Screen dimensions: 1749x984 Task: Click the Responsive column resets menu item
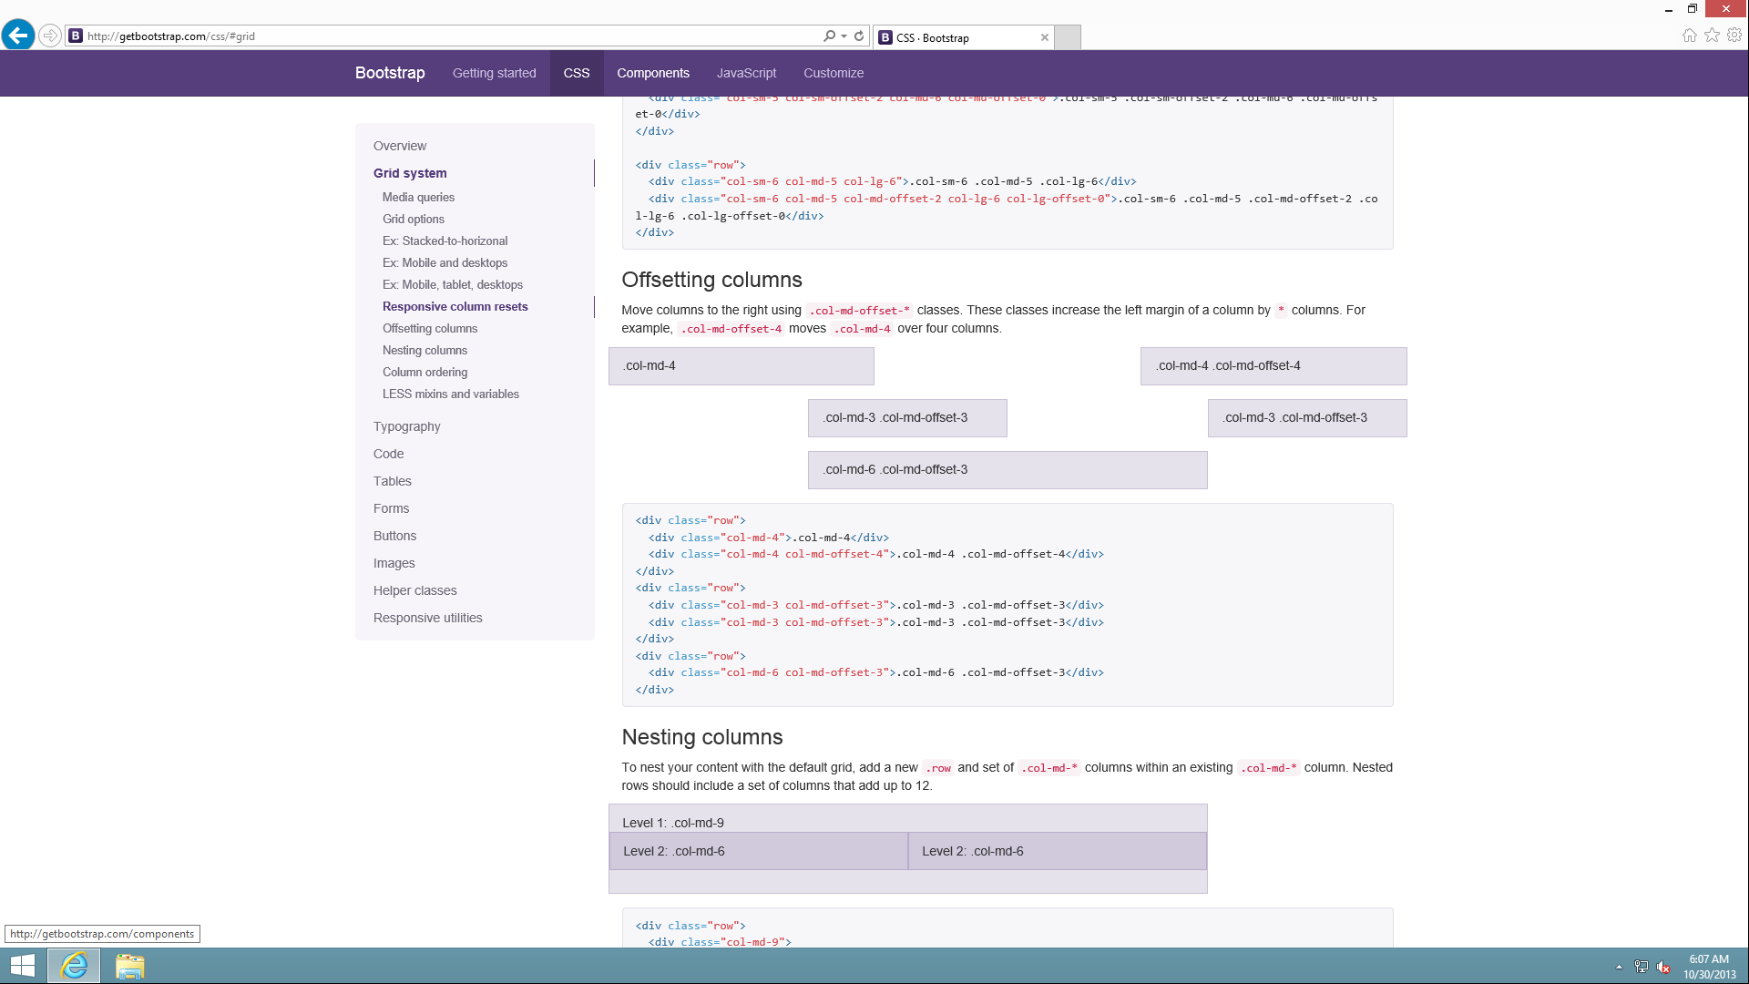tap(455, 305)
